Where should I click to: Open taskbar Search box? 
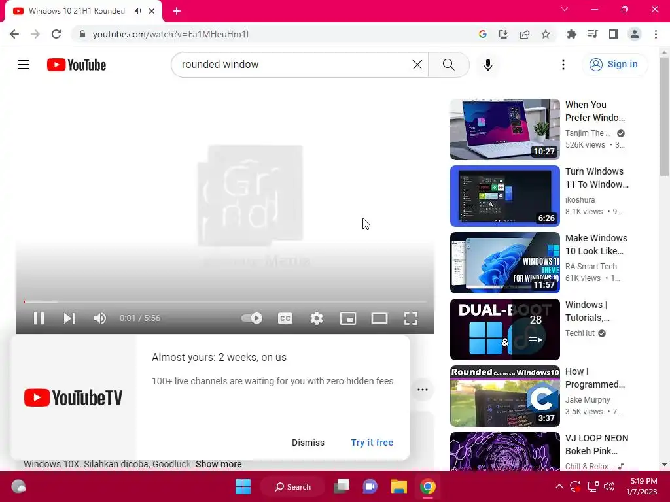293,486
